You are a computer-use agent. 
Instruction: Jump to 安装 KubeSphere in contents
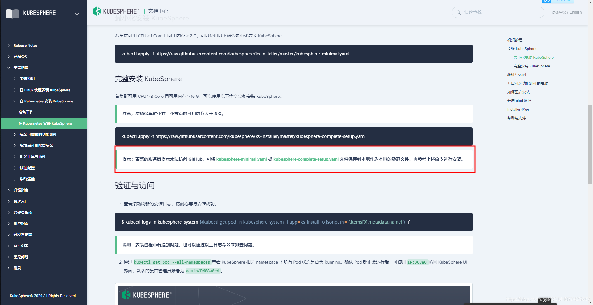click(522, 49)
